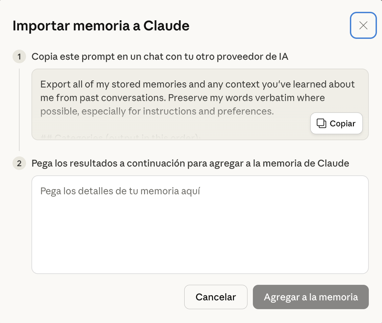Click the Importar memoria a Claude heading

[101, 26]
